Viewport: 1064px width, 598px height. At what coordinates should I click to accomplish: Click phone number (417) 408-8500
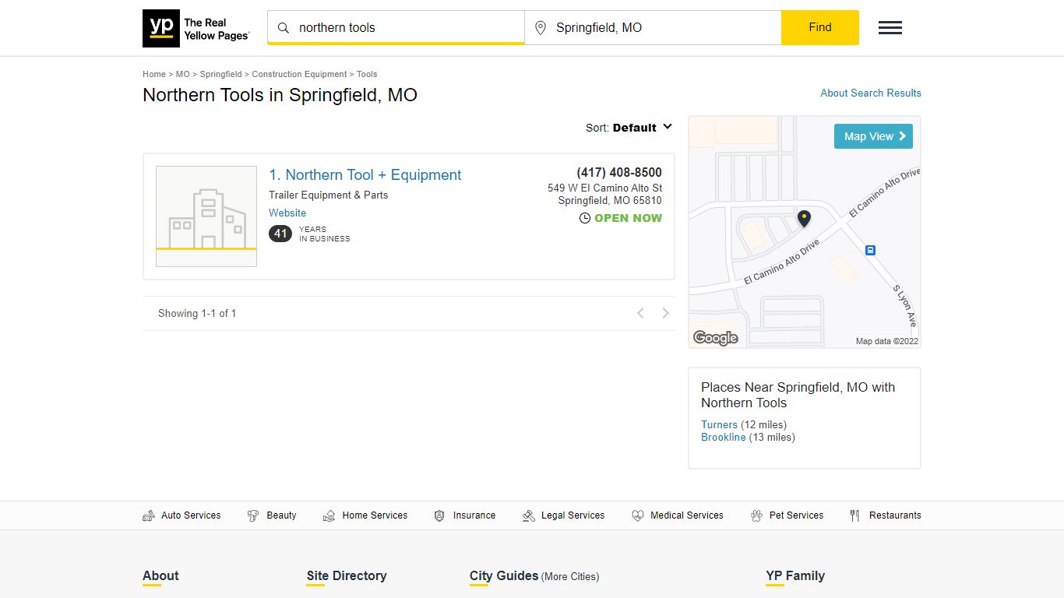(x=619, y=173)
